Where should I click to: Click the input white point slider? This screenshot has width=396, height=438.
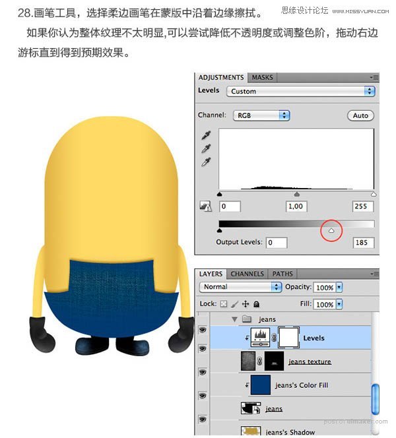[x=374, y=194]
